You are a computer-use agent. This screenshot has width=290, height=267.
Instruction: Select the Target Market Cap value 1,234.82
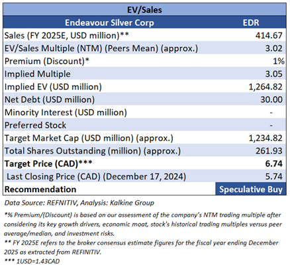(266, 138)
